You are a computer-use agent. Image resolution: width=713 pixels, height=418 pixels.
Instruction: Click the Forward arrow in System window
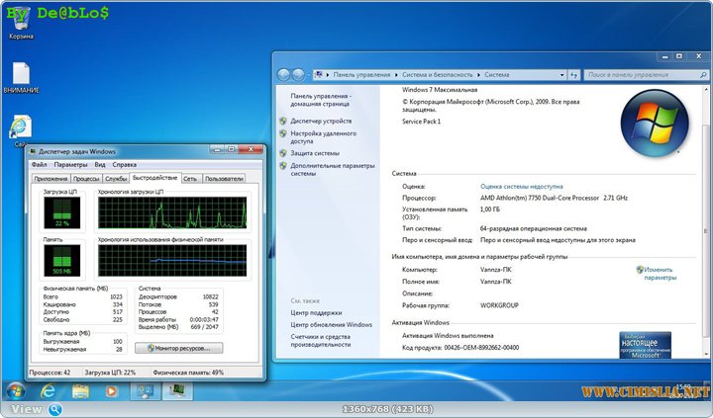click(298, 74)
